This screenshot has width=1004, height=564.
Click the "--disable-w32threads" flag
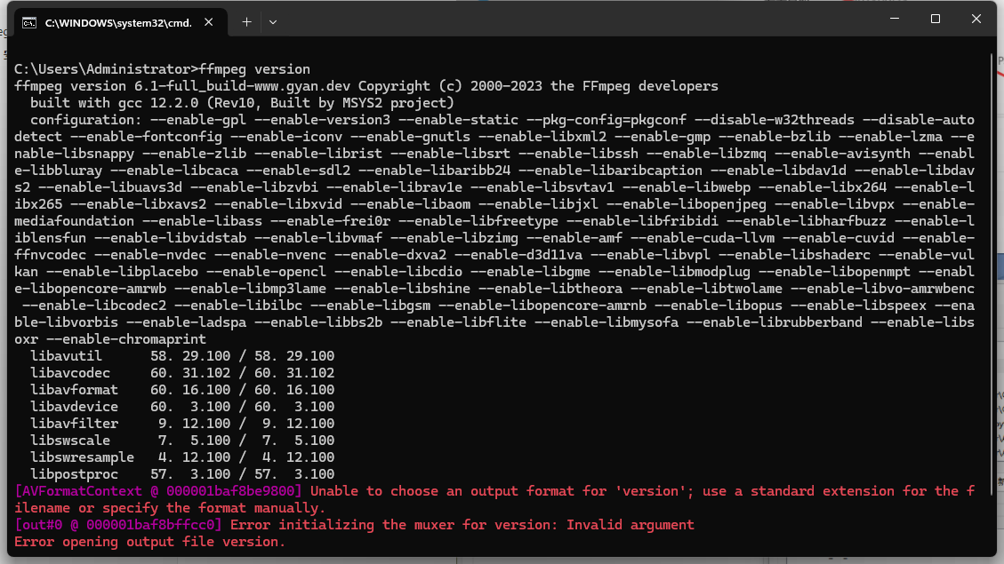775,120
